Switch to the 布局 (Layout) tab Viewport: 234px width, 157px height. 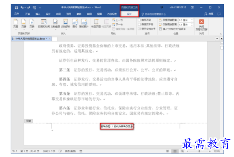(58, 14)
